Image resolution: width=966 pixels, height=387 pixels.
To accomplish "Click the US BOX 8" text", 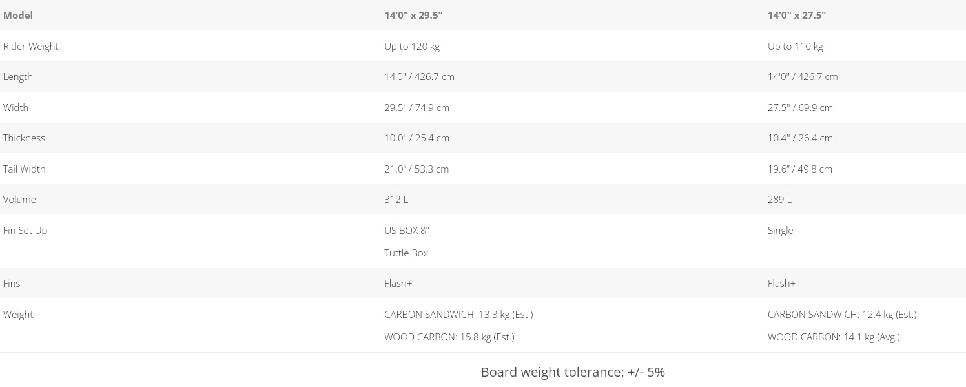I will (x=407, y=231).
